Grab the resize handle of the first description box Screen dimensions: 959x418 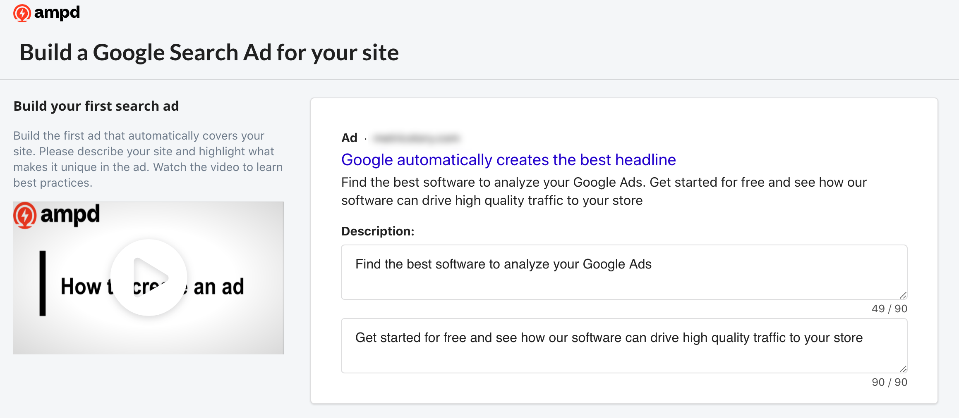(x=903, y=295)
